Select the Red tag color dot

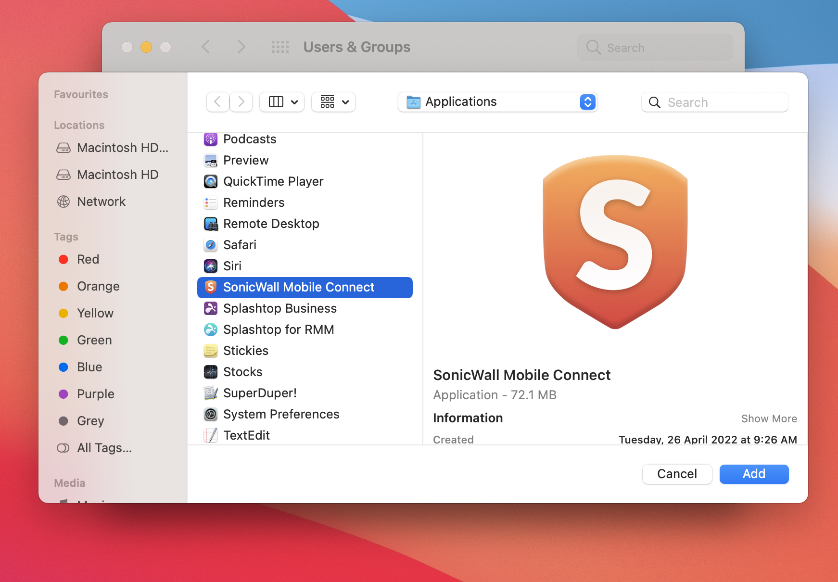click(63, 260)
